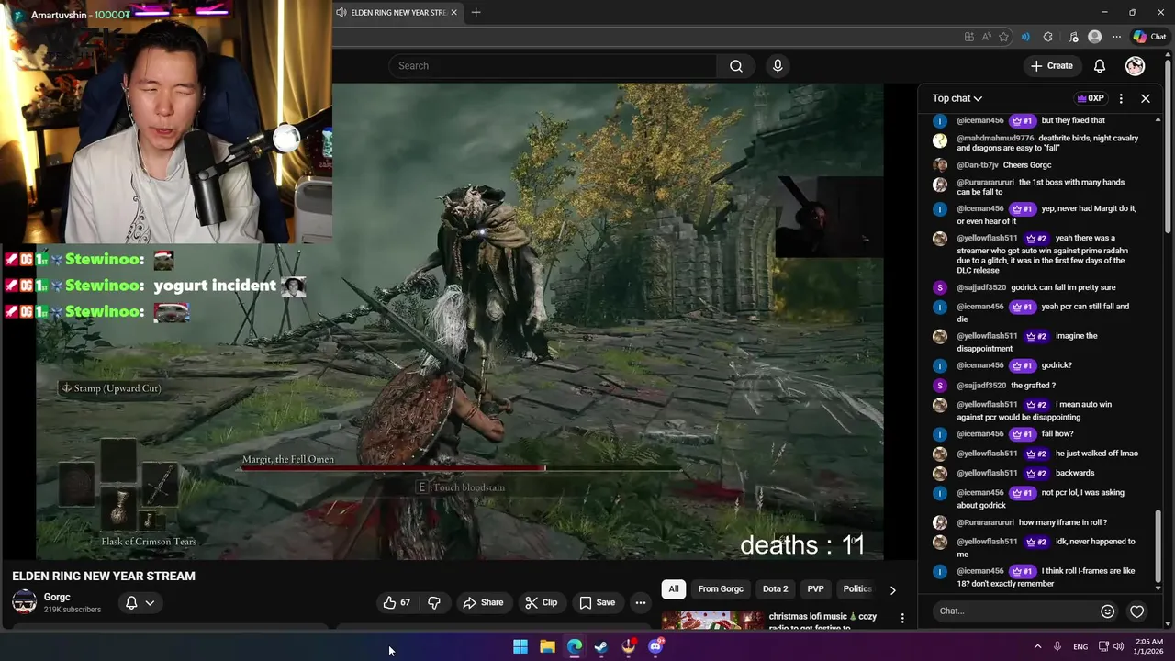Viewport: 1175px width, 661px height.
Task: Select the All filter chip
Action: point(674,589)
